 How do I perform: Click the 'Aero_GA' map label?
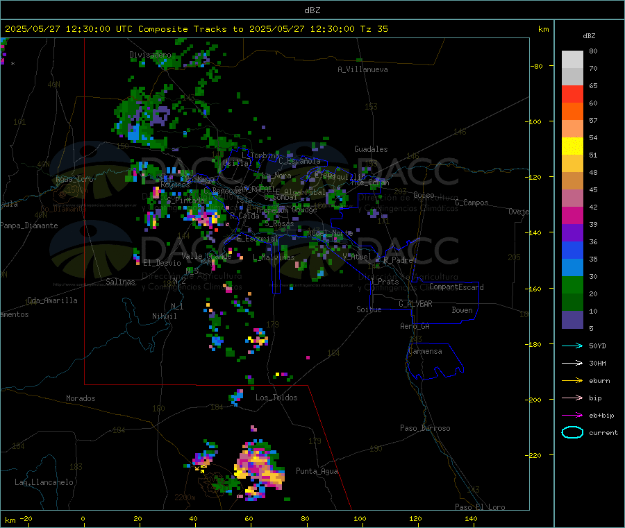[x=415, y=327]
